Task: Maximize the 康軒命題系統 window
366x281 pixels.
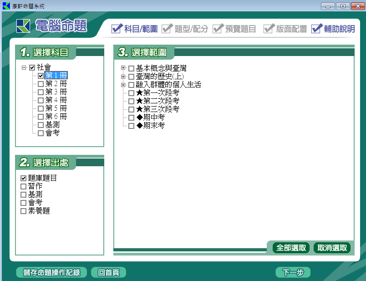Action: [x=343, y=6]
